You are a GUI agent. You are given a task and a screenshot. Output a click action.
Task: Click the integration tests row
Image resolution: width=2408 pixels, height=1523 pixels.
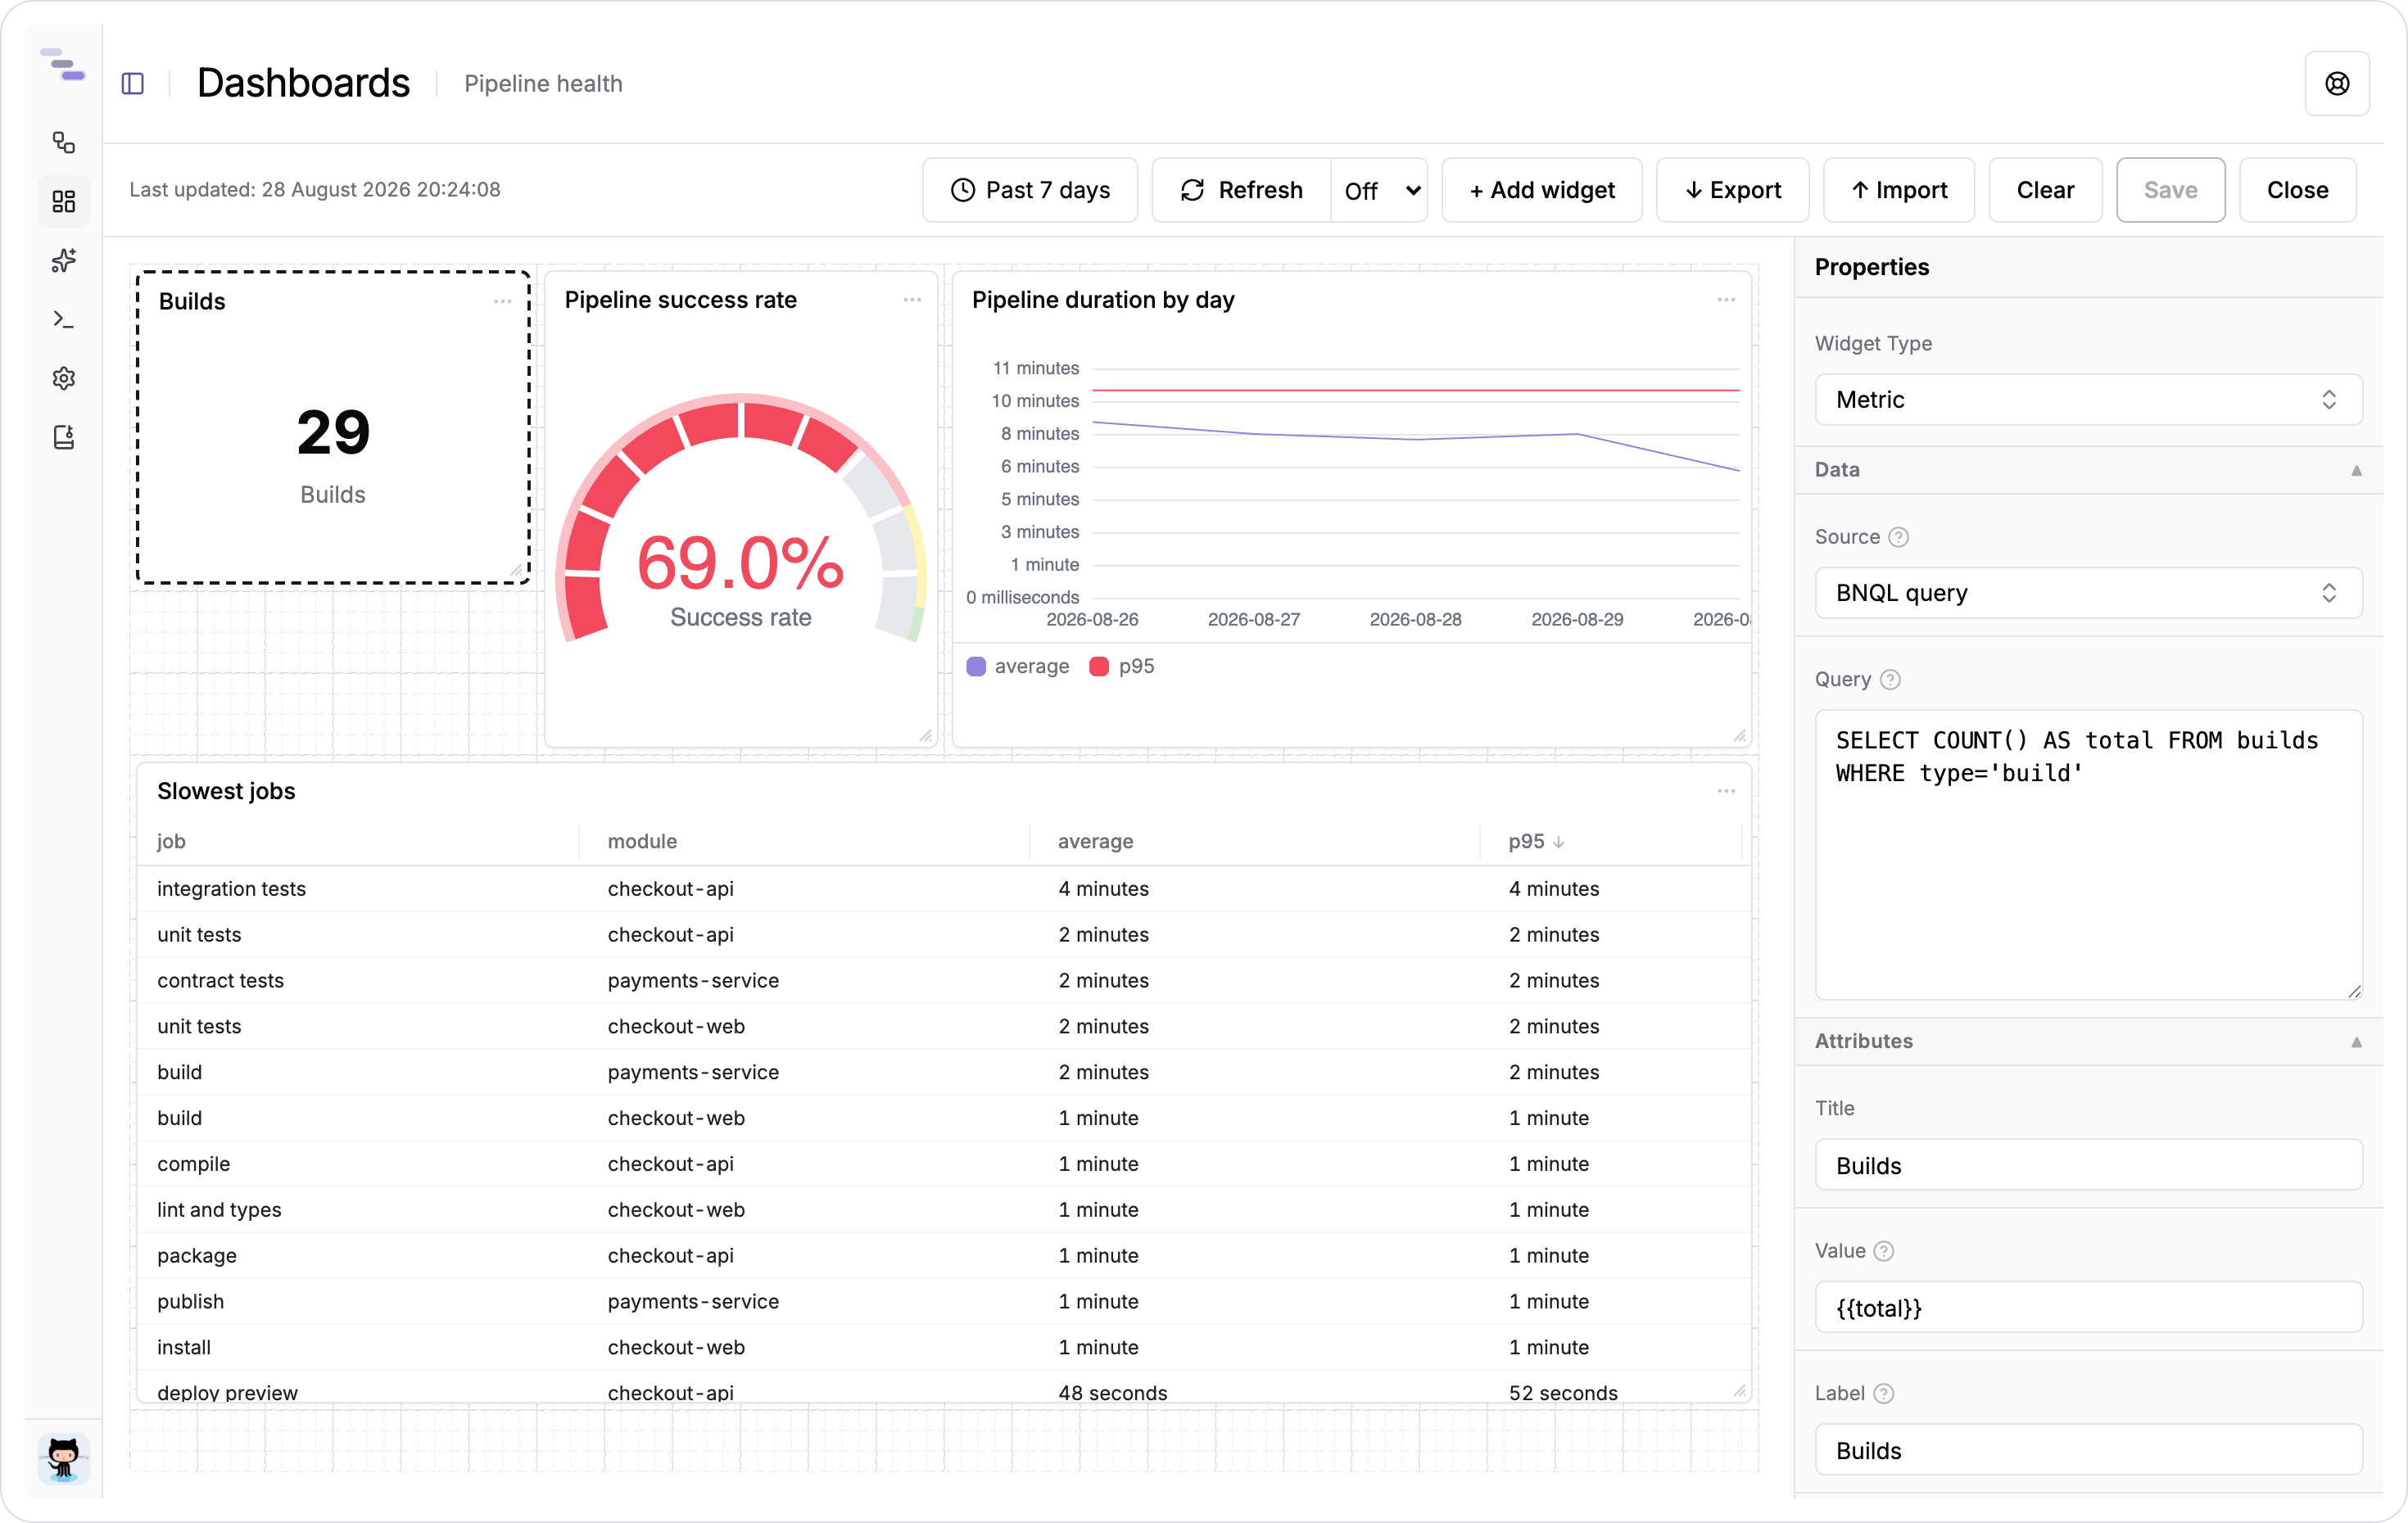(944, 889)
